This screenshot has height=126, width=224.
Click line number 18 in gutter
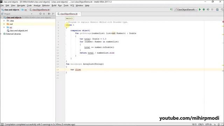tap(58, 70)
